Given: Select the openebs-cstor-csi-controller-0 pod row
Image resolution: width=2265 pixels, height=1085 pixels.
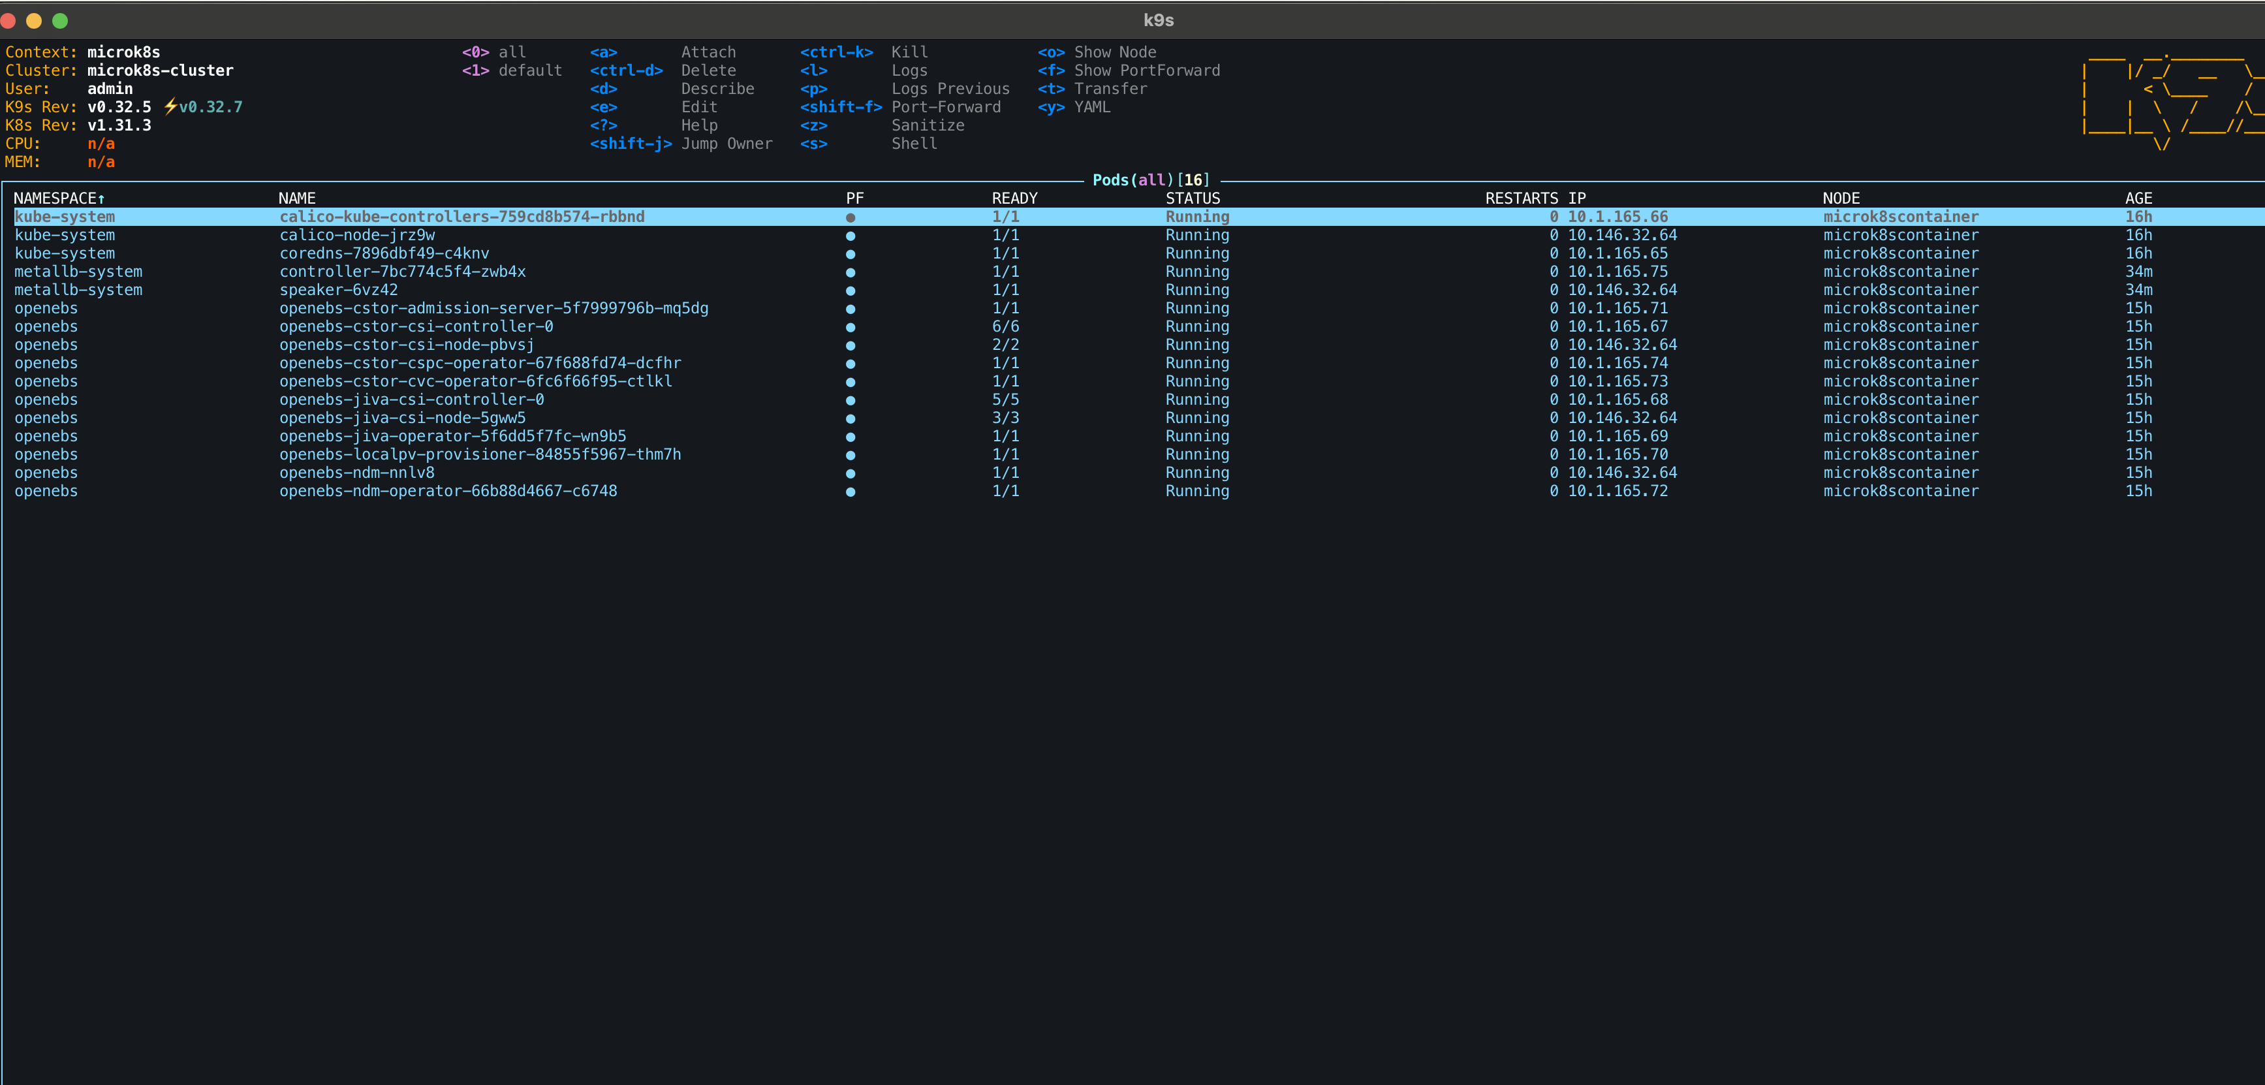Looking at the screenshot, I should pos(416,326).
